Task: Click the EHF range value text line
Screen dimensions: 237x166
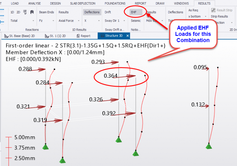Action: click(33, 59)
